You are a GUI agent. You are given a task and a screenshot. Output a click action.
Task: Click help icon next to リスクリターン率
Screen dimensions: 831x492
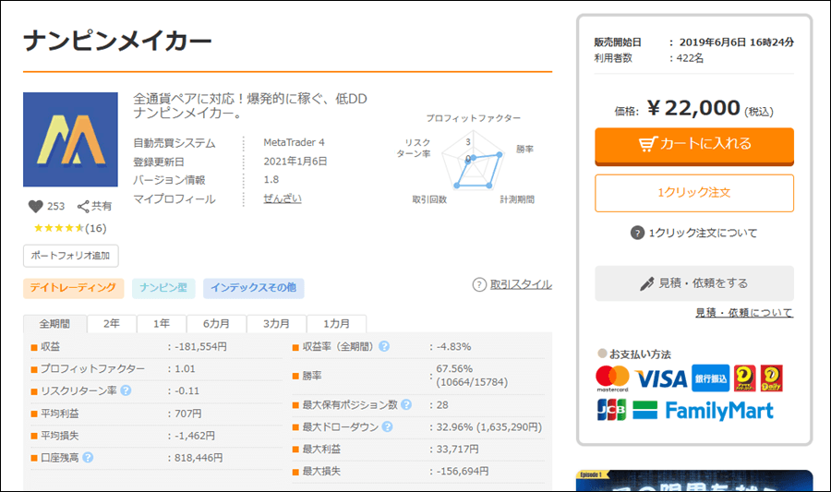pos(126,390)
